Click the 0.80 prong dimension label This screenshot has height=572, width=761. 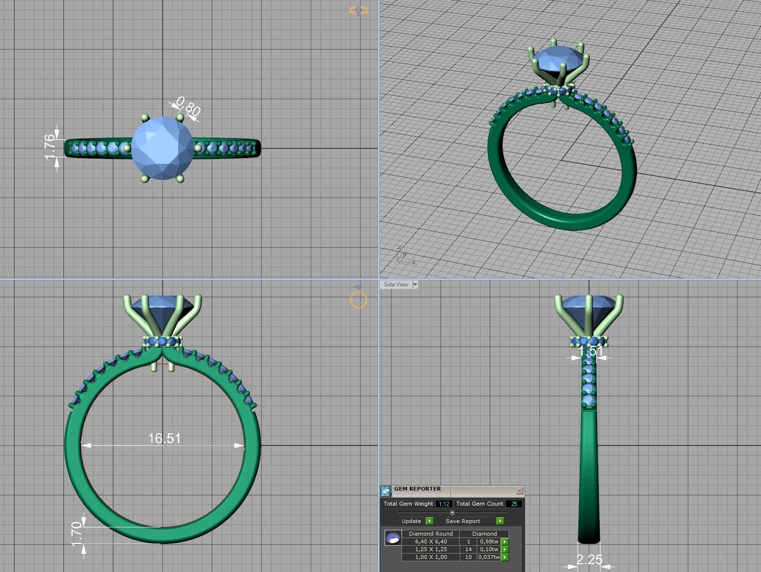tap(187, 107)
